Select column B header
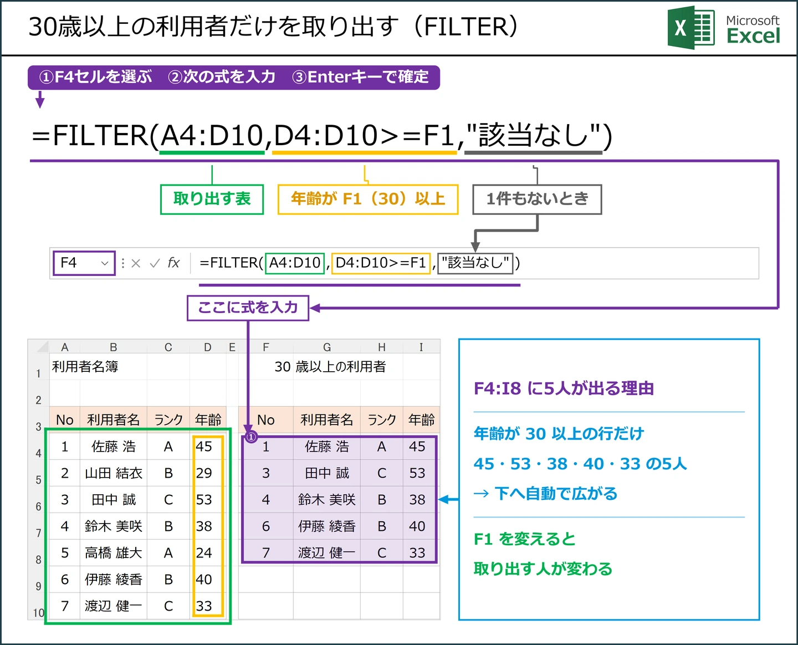The height and width of the screenshot is (645, 798). (114, 347)
